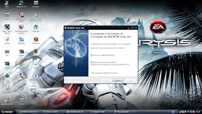Open the globe with star desktop shortcut
The width and height of the screenshot is (202, 114).
click(36, 51)
